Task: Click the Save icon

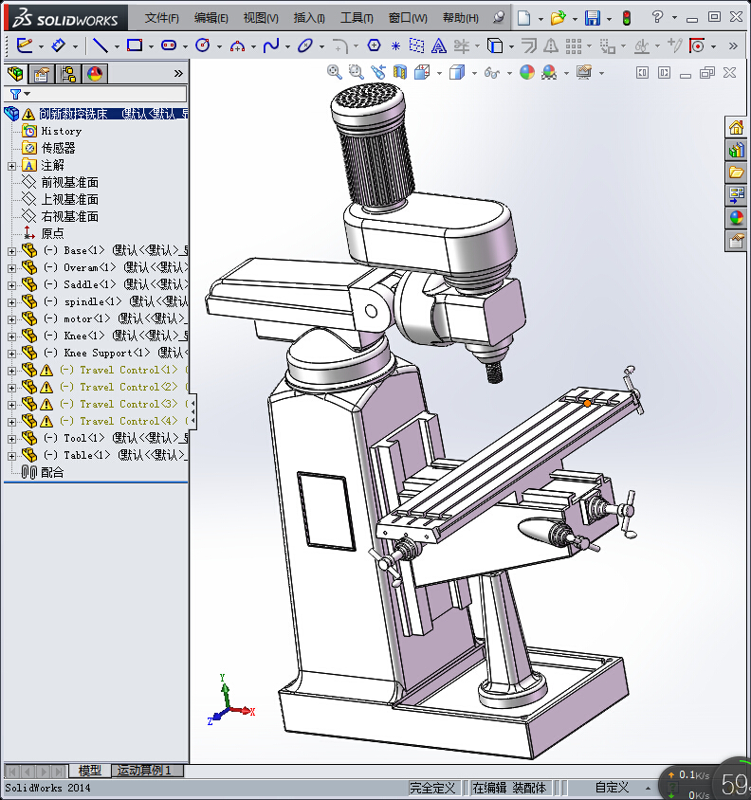Action: pyautogui.click(x=593, y=18)
